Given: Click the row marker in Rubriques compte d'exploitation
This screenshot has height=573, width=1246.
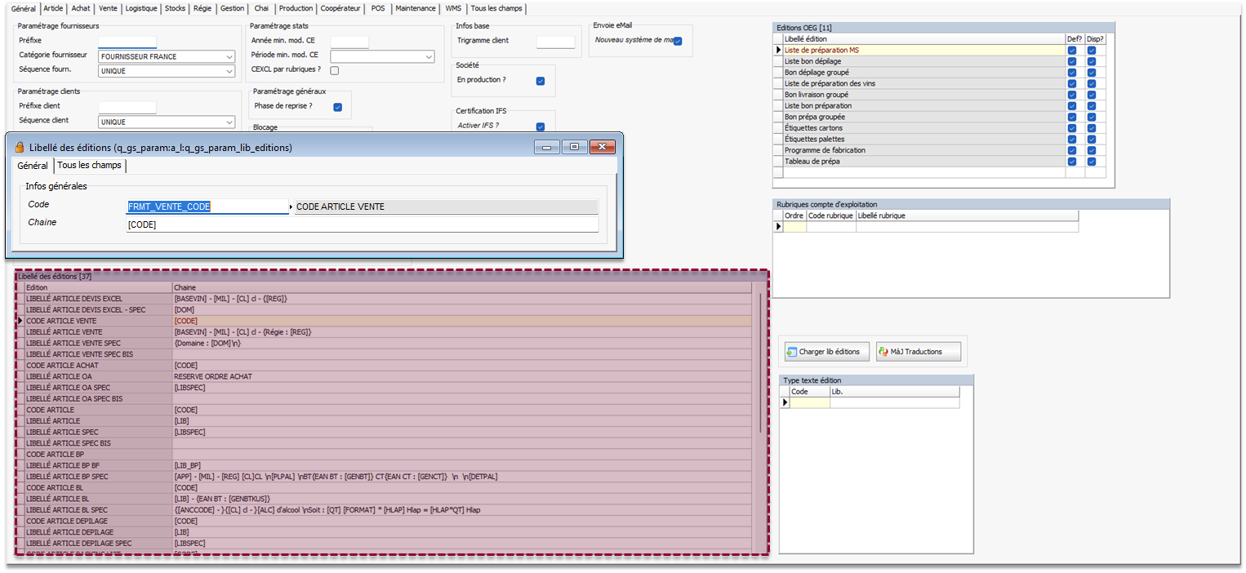Looking at the screenshot, I should coord(778,227).
